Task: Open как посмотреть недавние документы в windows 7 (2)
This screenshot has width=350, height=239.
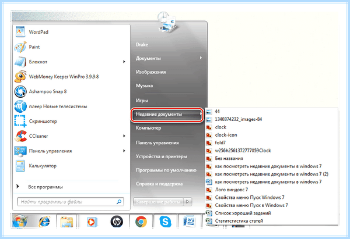Action: click(271, 174)
